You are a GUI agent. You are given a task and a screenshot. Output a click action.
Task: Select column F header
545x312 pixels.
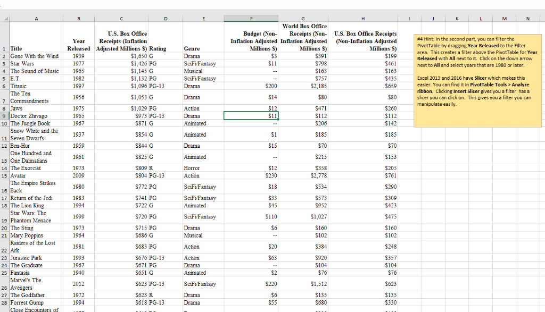(x=251, y=18)
